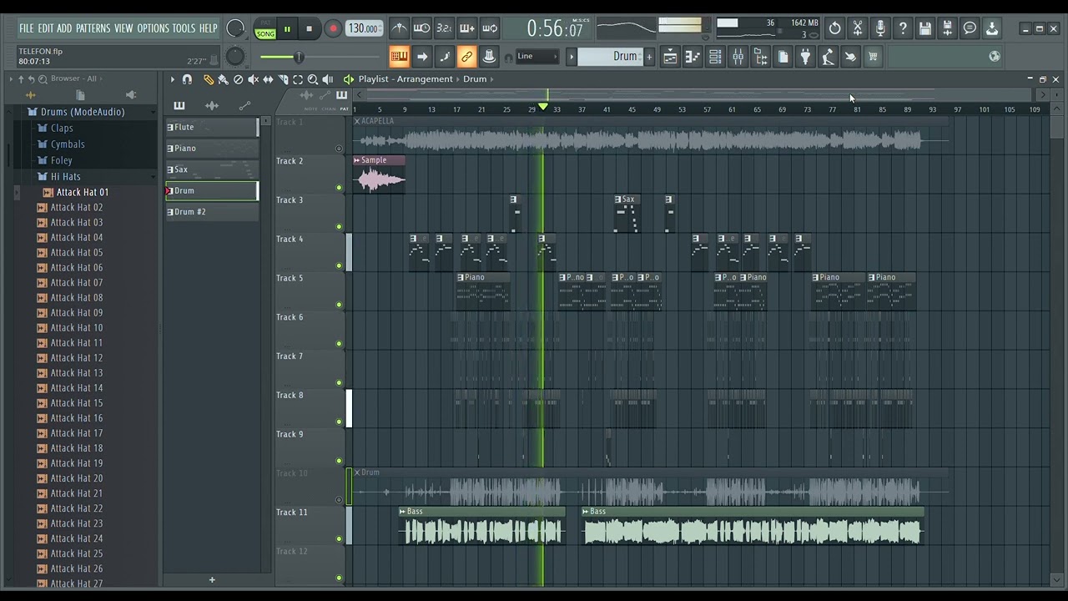
Task: Click the master pitch knob
Action: [x=235, y=57]
